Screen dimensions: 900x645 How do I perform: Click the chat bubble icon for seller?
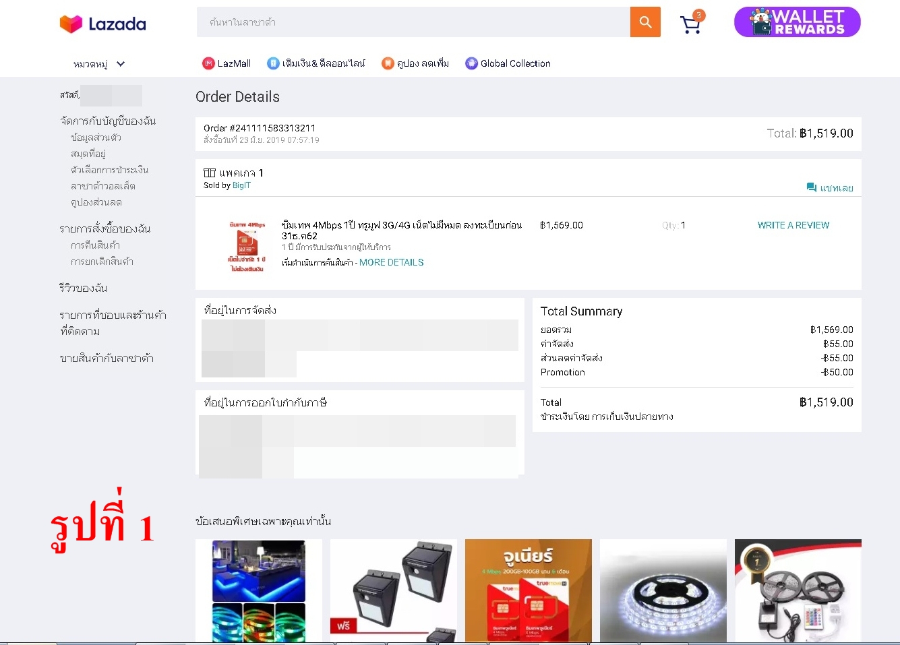pyautogui.click(x=812, y=187)
